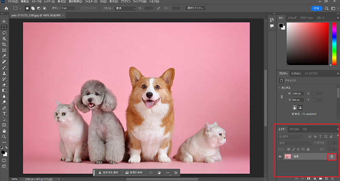Viewport: 340px width, 181px height.
Task: Select the Lasso tool
Action: click(4, 33)
